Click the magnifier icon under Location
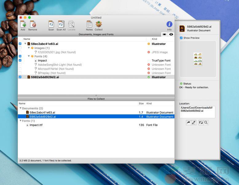239x185 pixels. (206, 123)
